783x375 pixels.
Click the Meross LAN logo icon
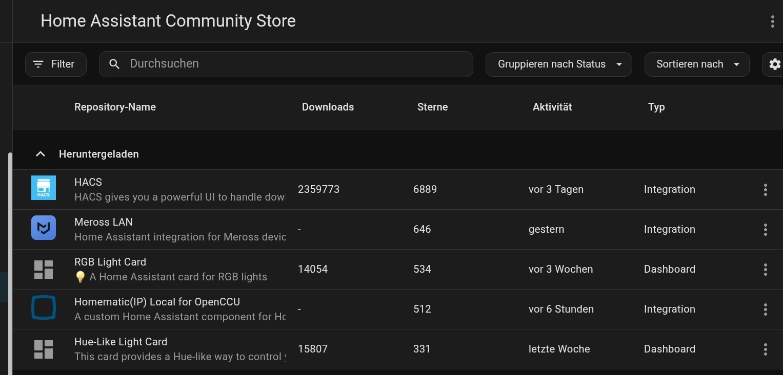[x=44, y=228]
